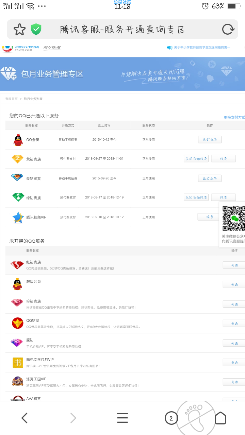
Task: Click the 超级会员 service name
Action: (x=34, y=281)
